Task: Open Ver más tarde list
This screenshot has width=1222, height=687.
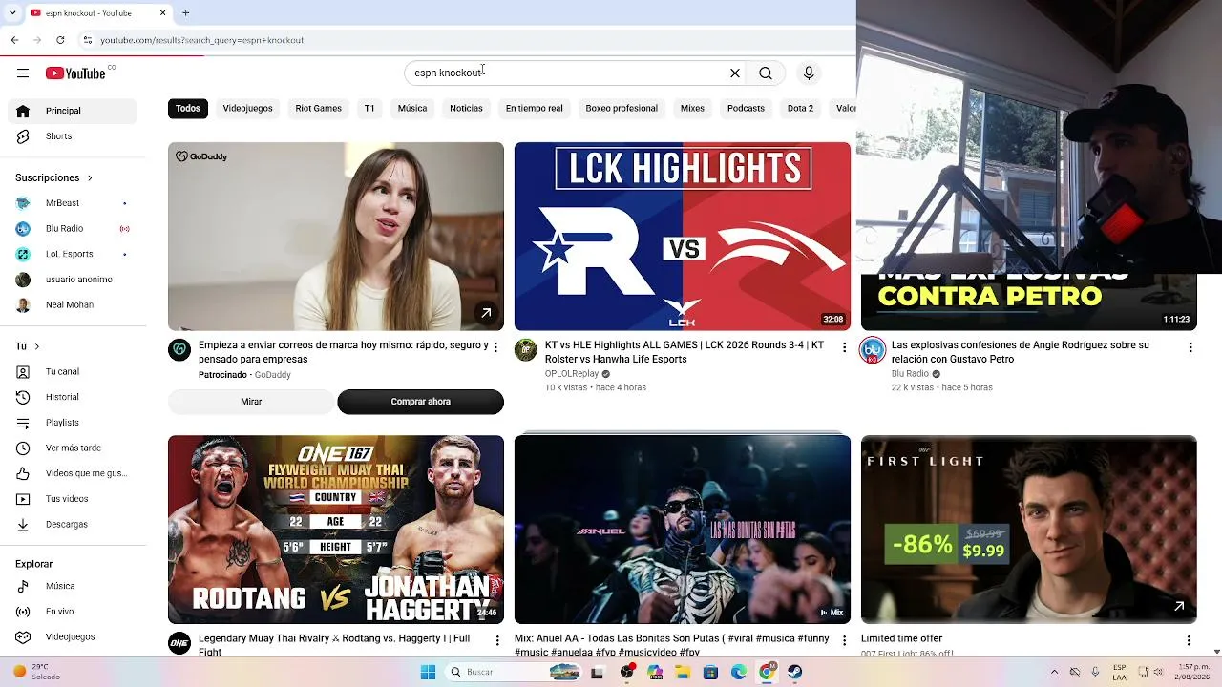Action: (73, 448)
